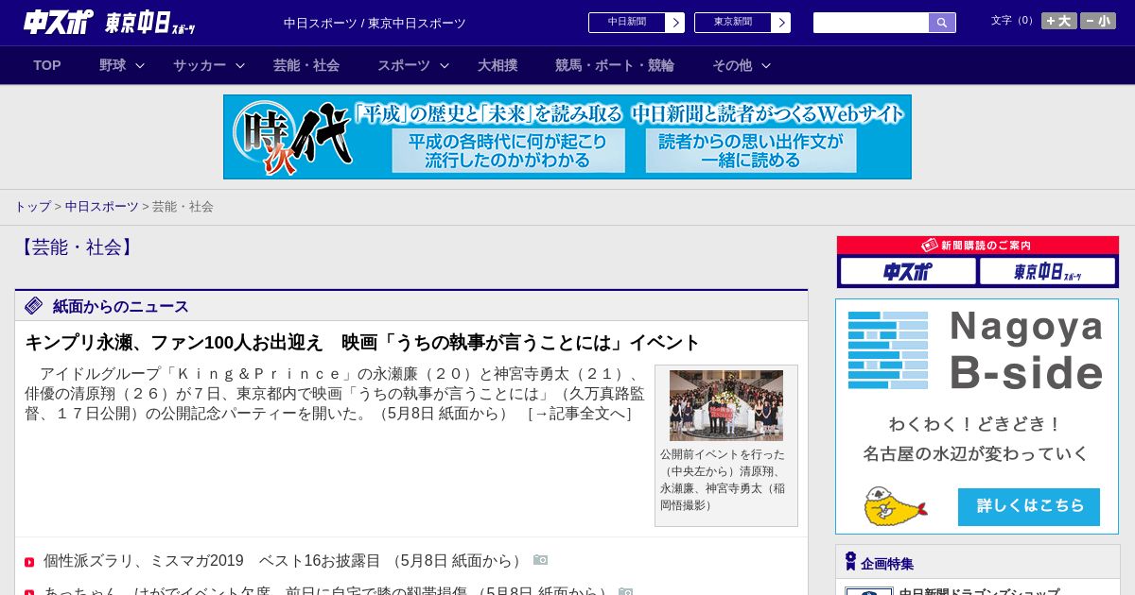Decrease text size with 小 button
1135x595 pixels.
[1098, 21]
